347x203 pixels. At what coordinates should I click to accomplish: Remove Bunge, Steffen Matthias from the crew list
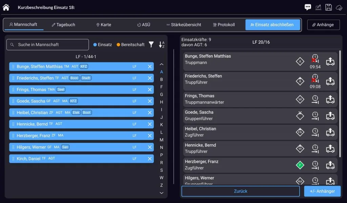coord(149,67)
